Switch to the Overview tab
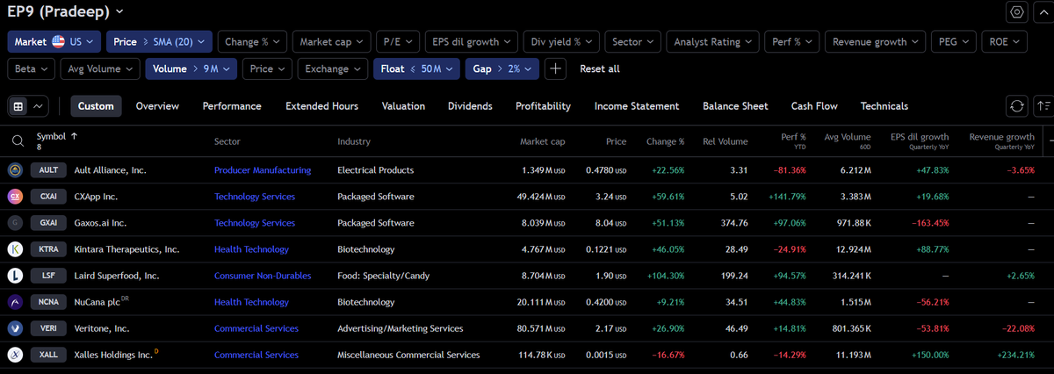Screen dimensions: 1054x374 (x=157, y=106)
